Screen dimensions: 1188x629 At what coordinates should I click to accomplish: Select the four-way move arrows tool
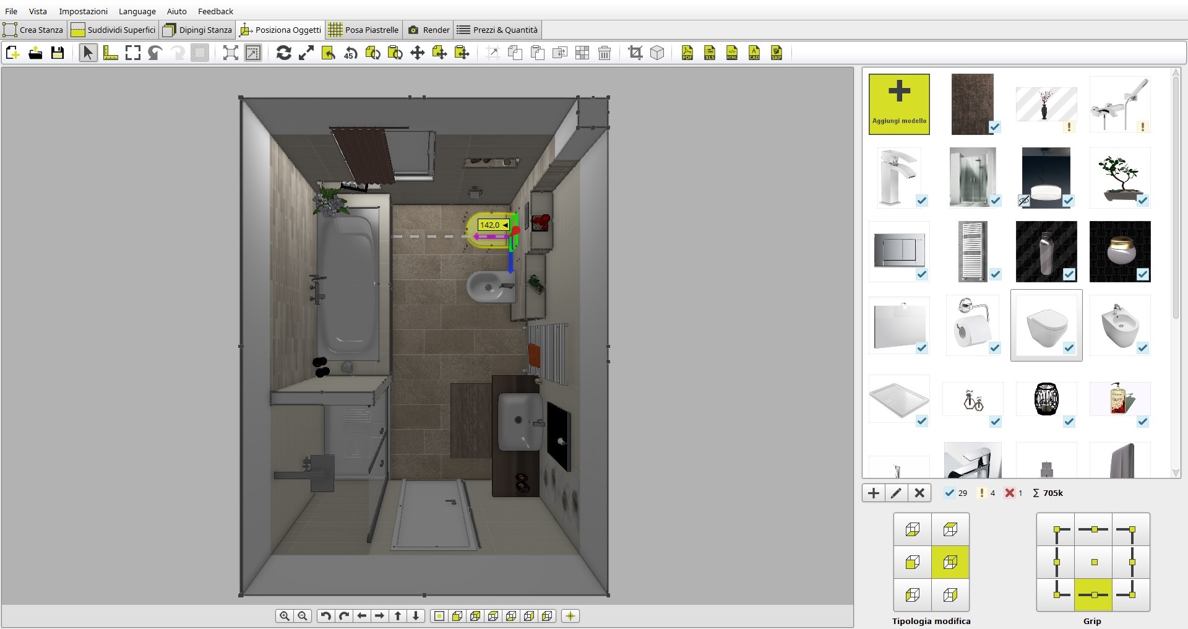pos(418,53)
